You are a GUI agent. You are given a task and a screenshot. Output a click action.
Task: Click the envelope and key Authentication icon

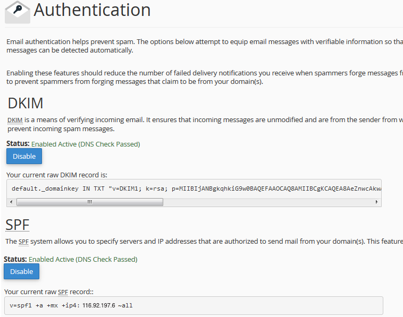coord(17,12)
